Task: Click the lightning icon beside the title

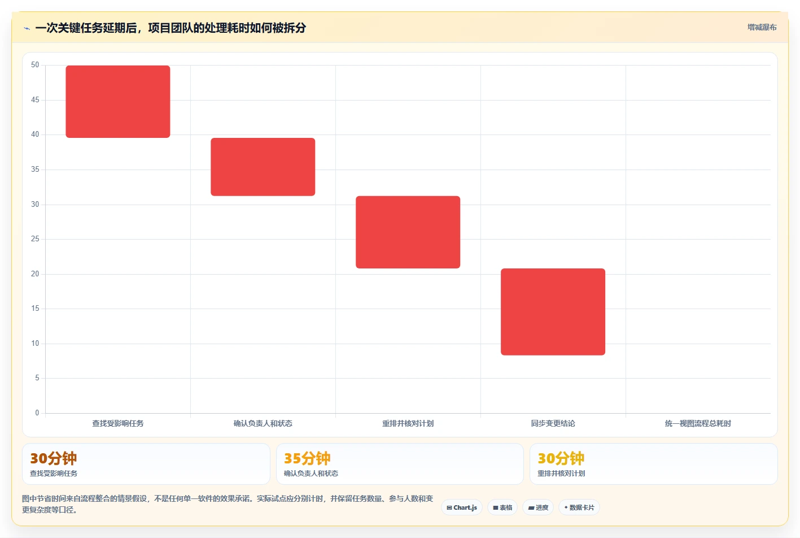Action: [x=27, y=28]
